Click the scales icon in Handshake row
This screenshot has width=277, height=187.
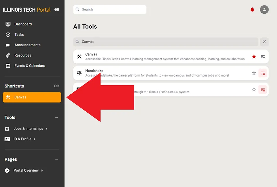(79, 73)
